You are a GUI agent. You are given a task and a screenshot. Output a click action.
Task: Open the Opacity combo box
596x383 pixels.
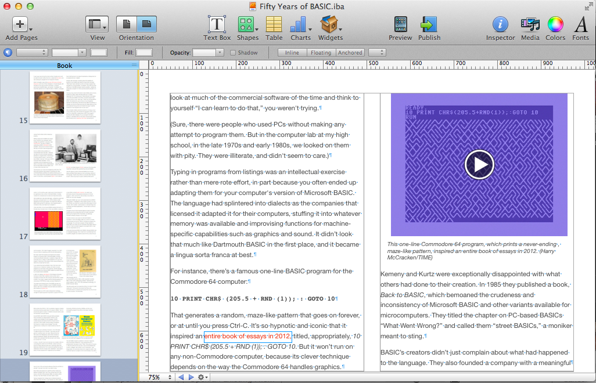coord(208,52)
